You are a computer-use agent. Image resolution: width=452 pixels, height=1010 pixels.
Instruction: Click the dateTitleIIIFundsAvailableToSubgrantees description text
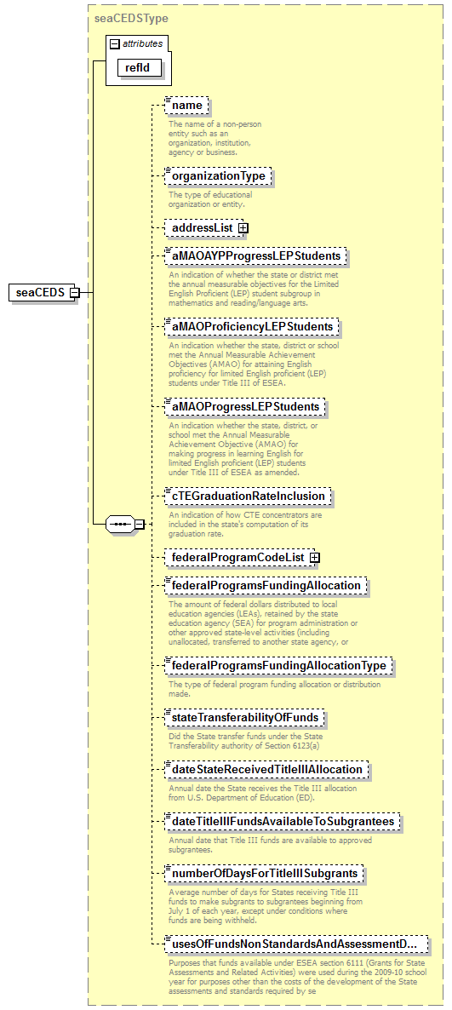coord(270,845)
